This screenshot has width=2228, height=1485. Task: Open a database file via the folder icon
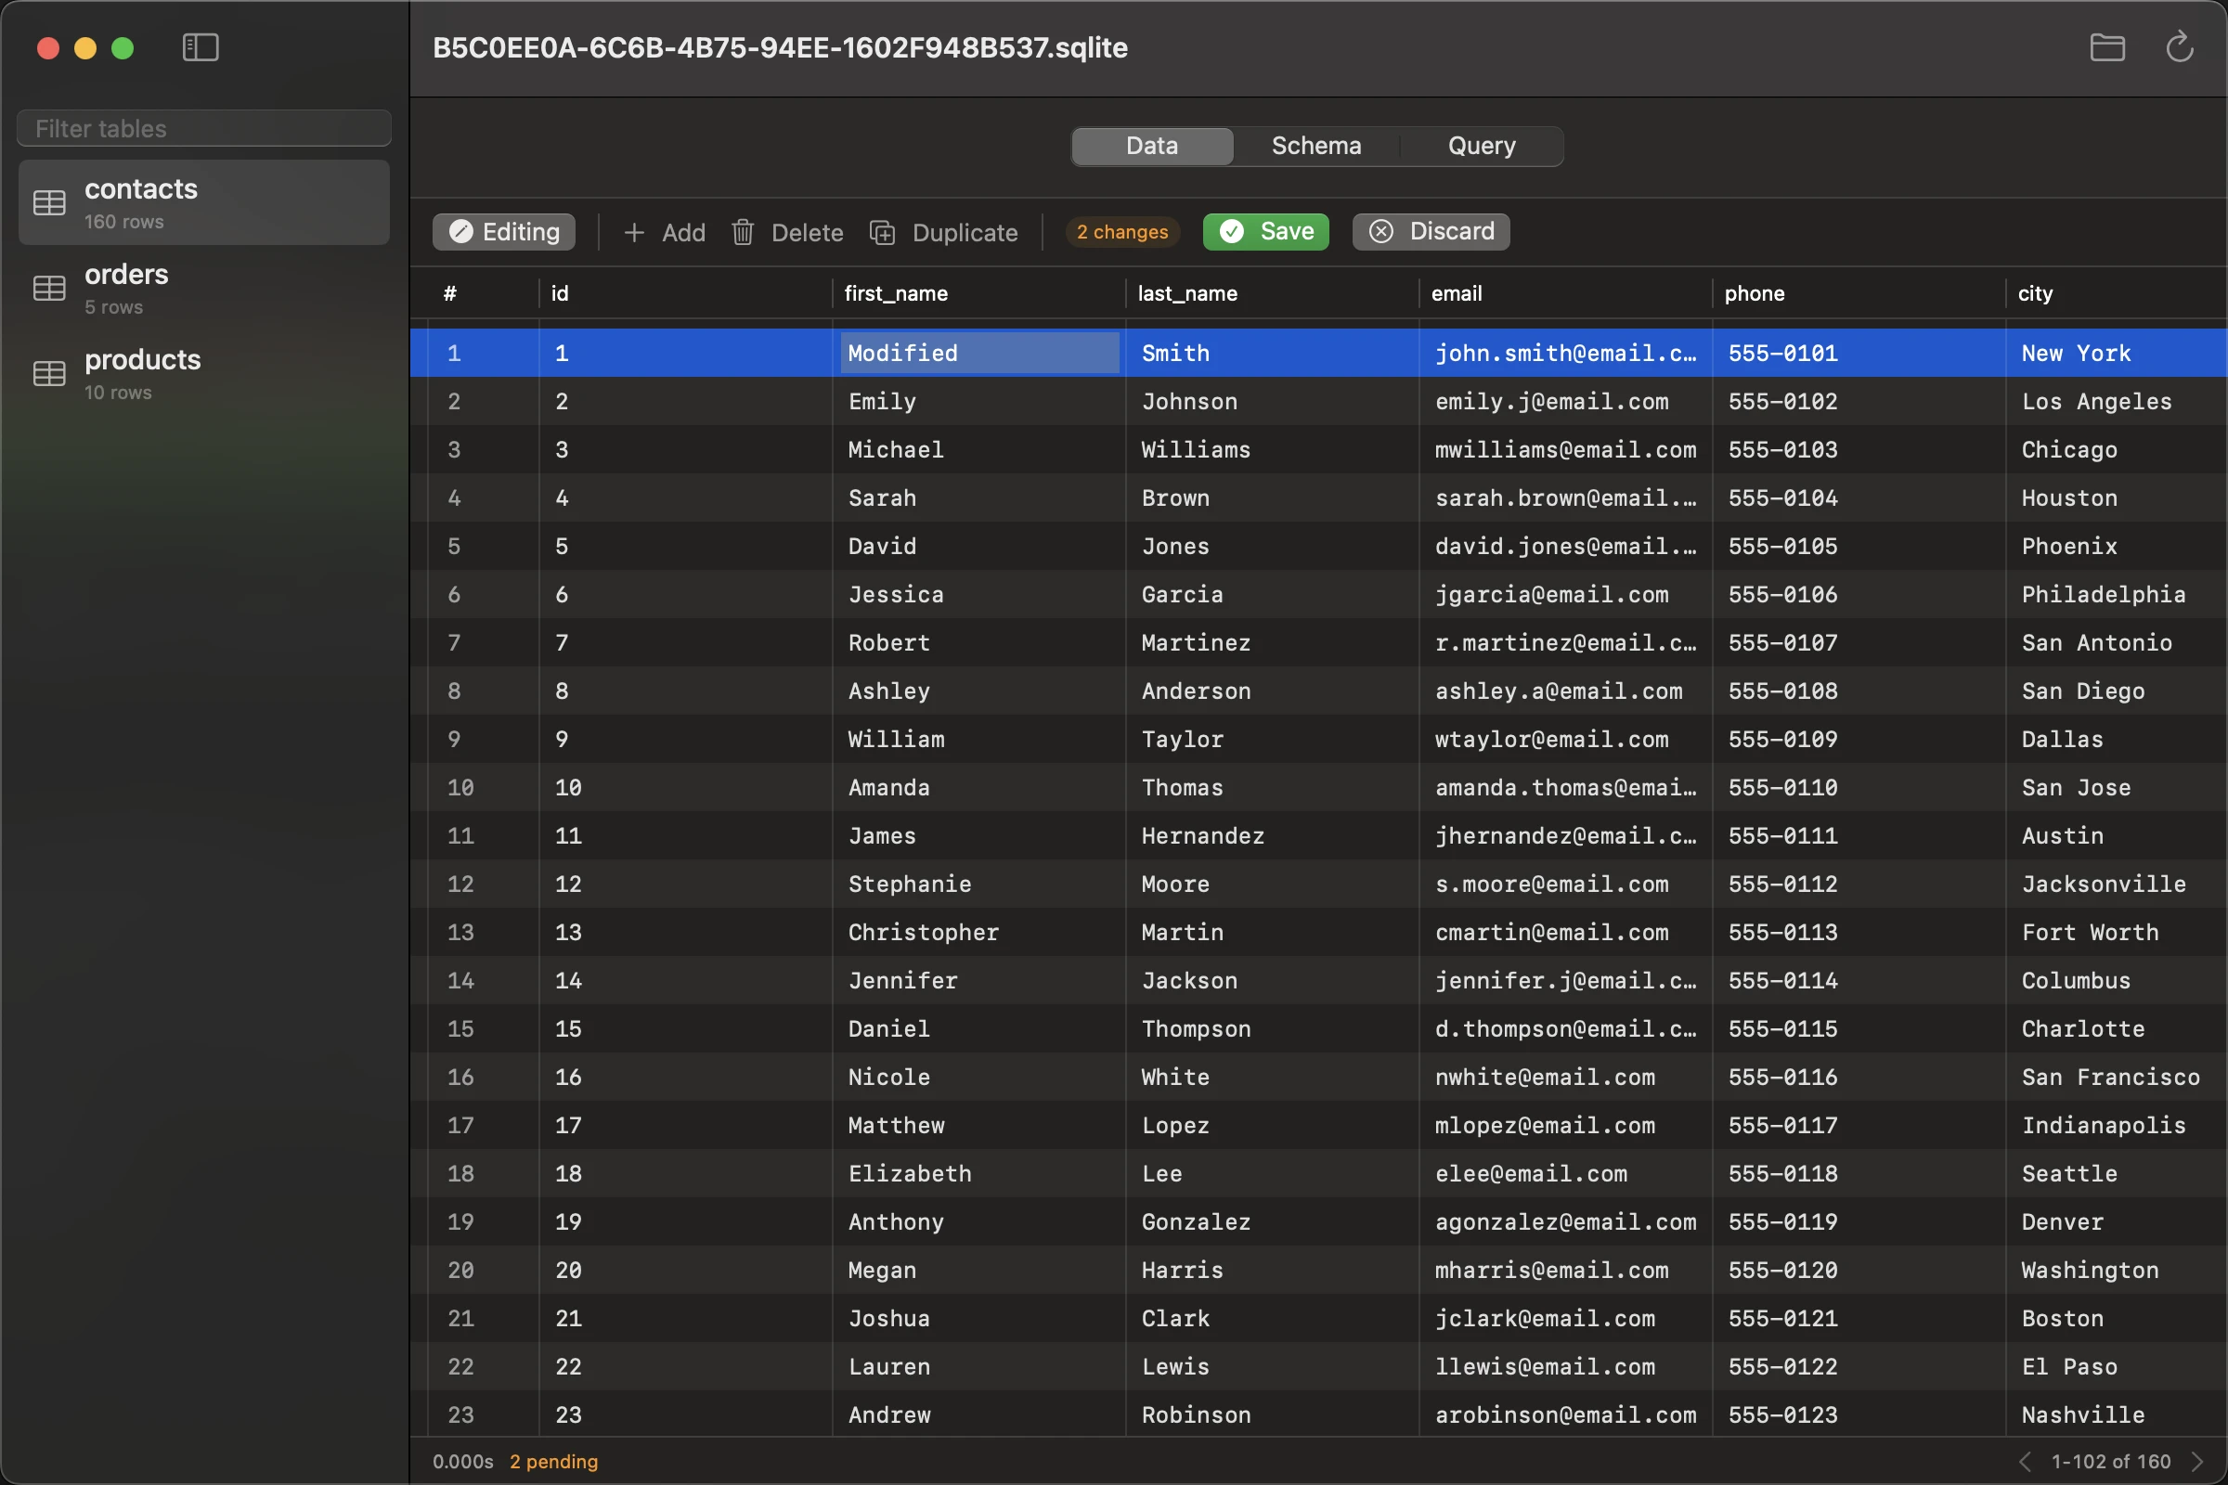point(2106,47)
